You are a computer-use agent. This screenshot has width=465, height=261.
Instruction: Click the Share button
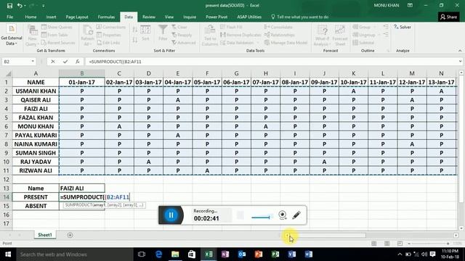449,17
